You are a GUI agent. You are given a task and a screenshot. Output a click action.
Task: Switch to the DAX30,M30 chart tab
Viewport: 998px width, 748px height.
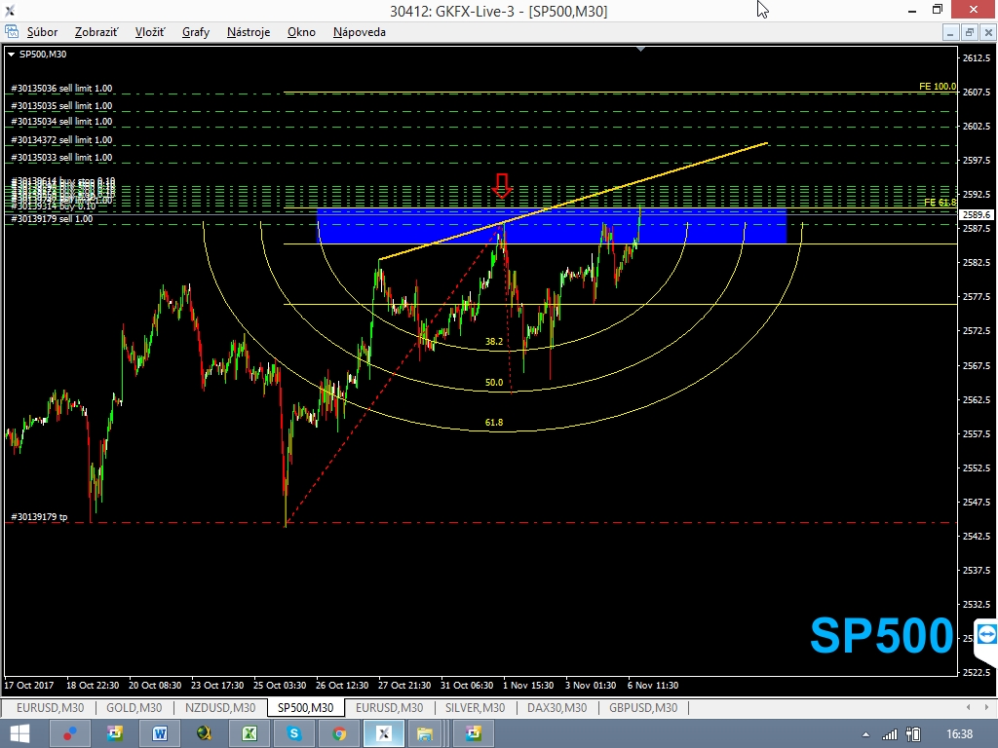point(557,707)
